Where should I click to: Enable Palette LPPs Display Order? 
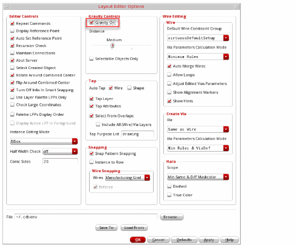tap(12, 114)
